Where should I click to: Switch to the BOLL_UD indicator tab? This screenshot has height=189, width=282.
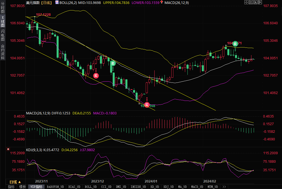91,187
